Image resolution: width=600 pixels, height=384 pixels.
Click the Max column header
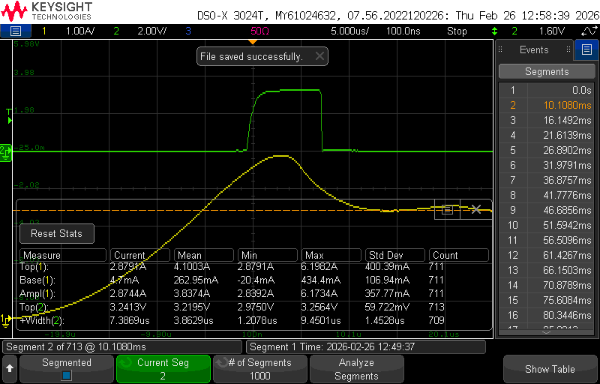click(331, 255)
